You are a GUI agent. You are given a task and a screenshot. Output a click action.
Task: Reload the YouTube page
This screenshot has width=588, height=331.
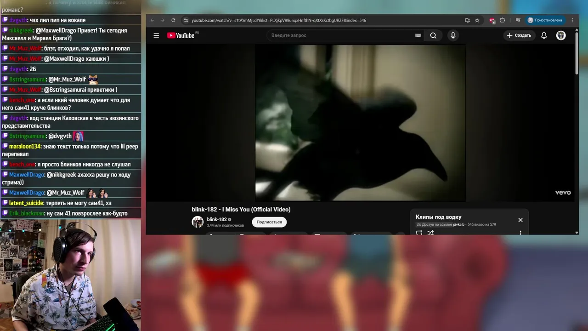(173, 20)
